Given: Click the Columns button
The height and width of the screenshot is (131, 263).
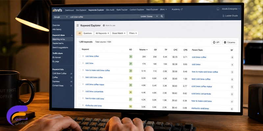Looking at the screenshot, I should 229,43.
